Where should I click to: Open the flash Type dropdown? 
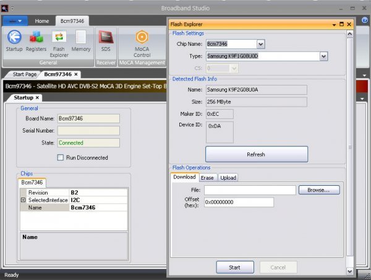pos(323,56)
